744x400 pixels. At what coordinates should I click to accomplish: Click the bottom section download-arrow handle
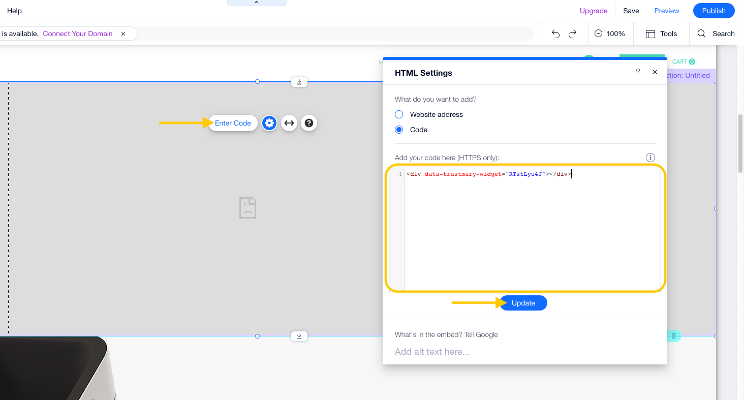pyautogui.click(x=299, y=336)
